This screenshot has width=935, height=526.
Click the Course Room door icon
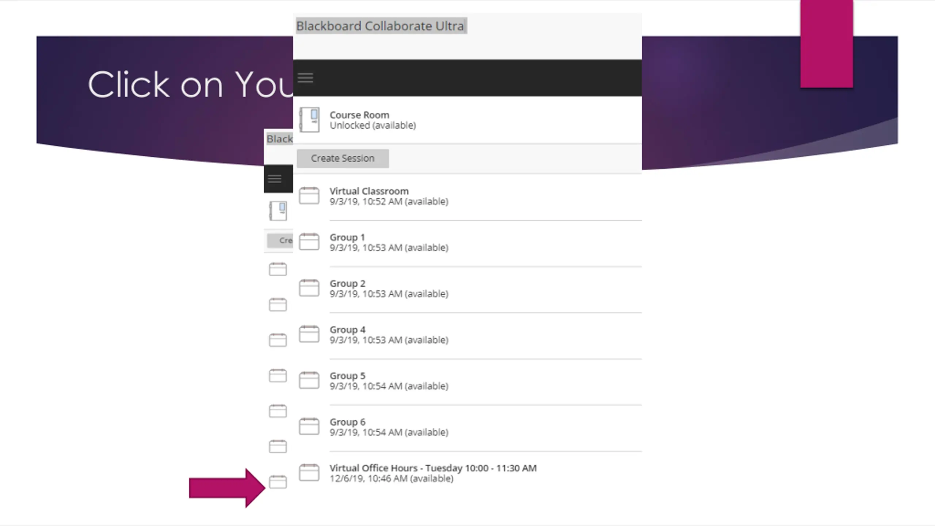[309, 119]
